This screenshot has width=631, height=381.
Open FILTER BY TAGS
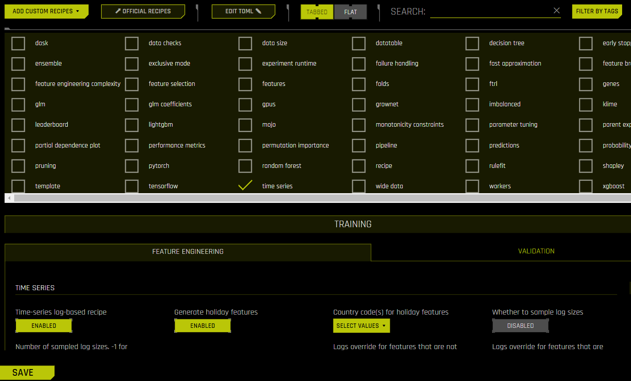pos(597,12)
